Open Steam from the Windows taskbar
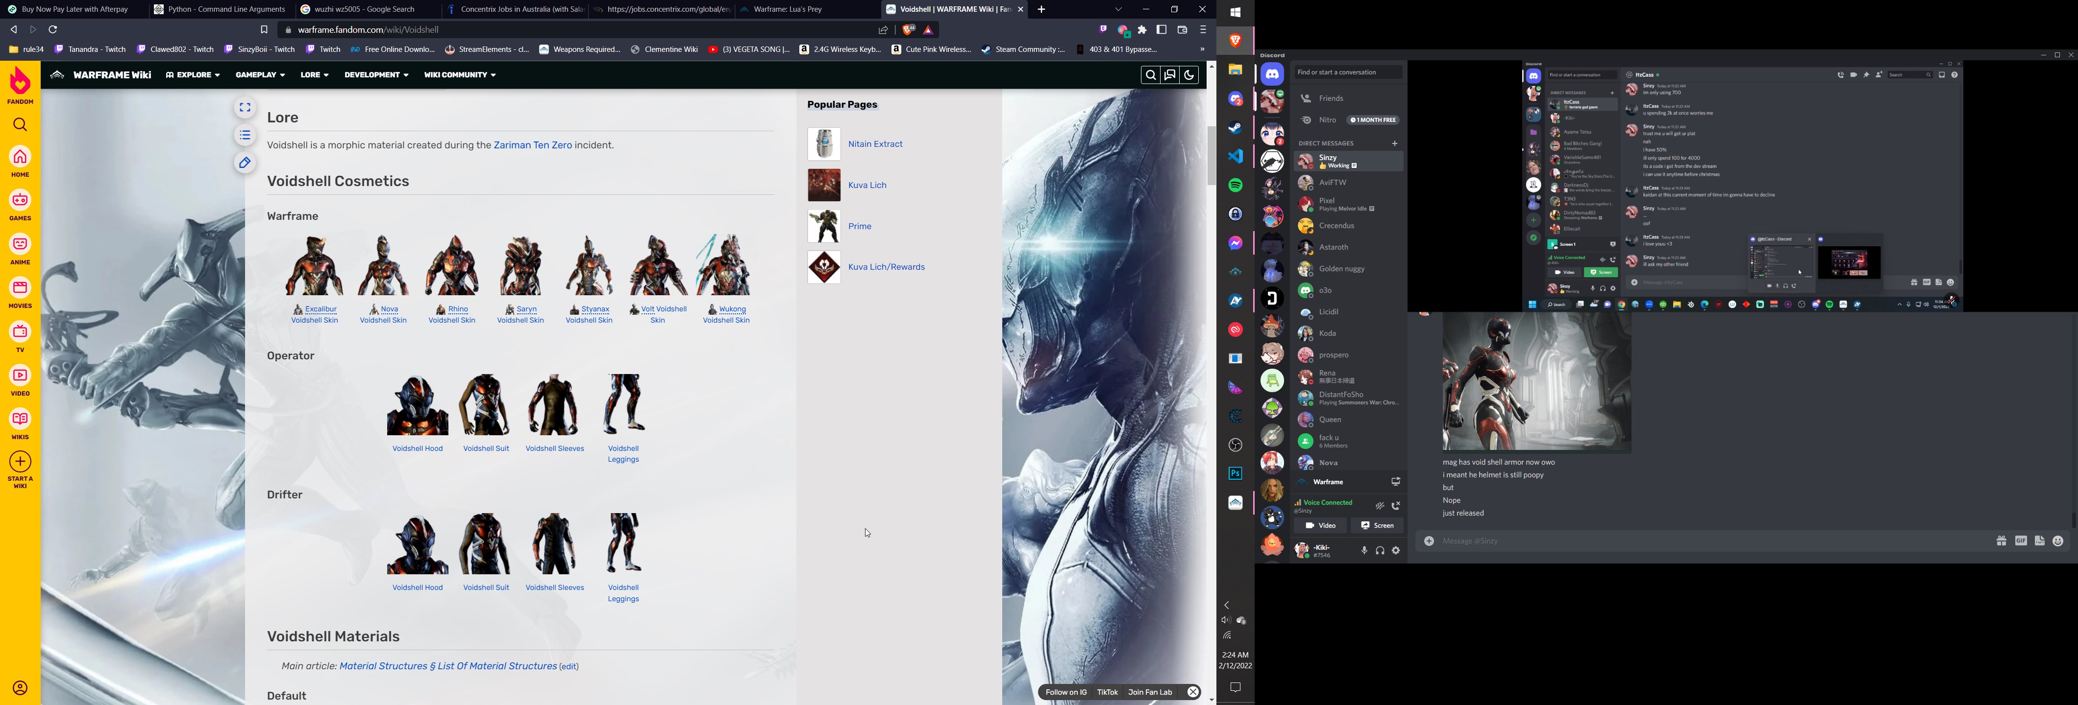Viewport: 2078px width, 705px height. (1235, 128)
